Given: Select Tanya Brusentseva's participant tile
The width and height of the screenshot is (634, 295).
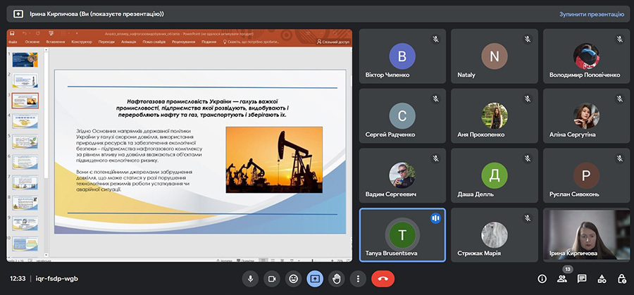Looking at the screenshot, I should tap(402, 234).
